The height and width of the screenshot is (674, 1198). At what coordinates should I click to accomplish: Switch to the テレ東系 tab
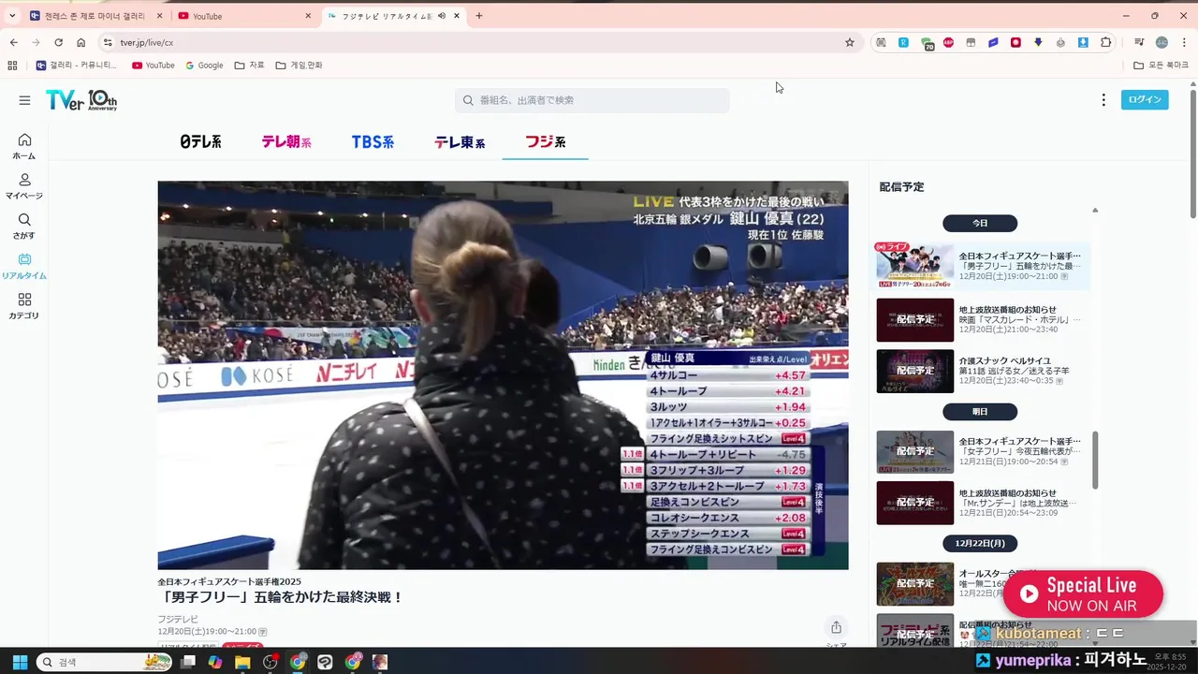pos(460,142)
